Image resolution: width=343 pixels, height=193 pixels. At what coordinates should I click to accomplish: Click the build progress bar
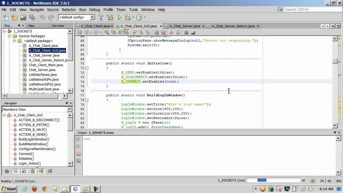(273, 180)
